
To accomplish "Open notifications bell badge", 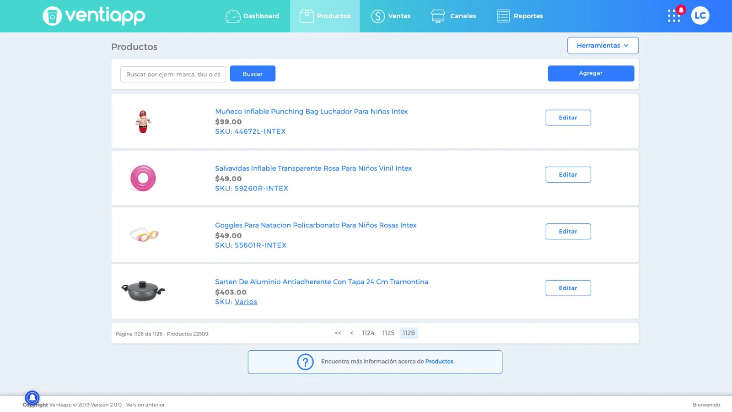I will click(x=681, y=10).
